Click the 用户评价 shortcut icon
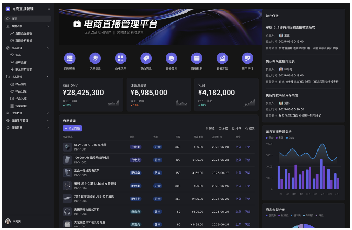 coord(247,59)
